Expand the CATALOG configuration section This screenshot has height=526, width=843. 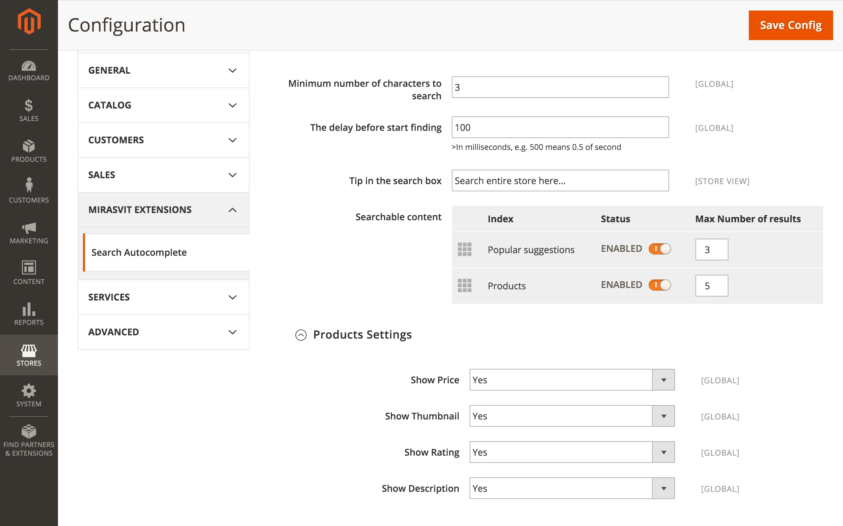163,105
